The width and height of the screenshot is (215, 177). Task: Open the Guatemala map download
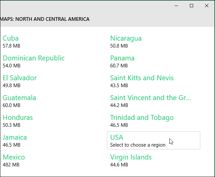(x=20, y=98)
